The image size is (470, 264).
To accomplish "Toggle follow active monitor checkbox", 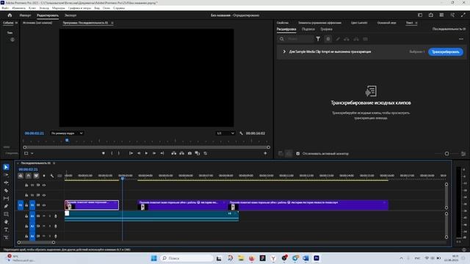I will coord(298,153).
